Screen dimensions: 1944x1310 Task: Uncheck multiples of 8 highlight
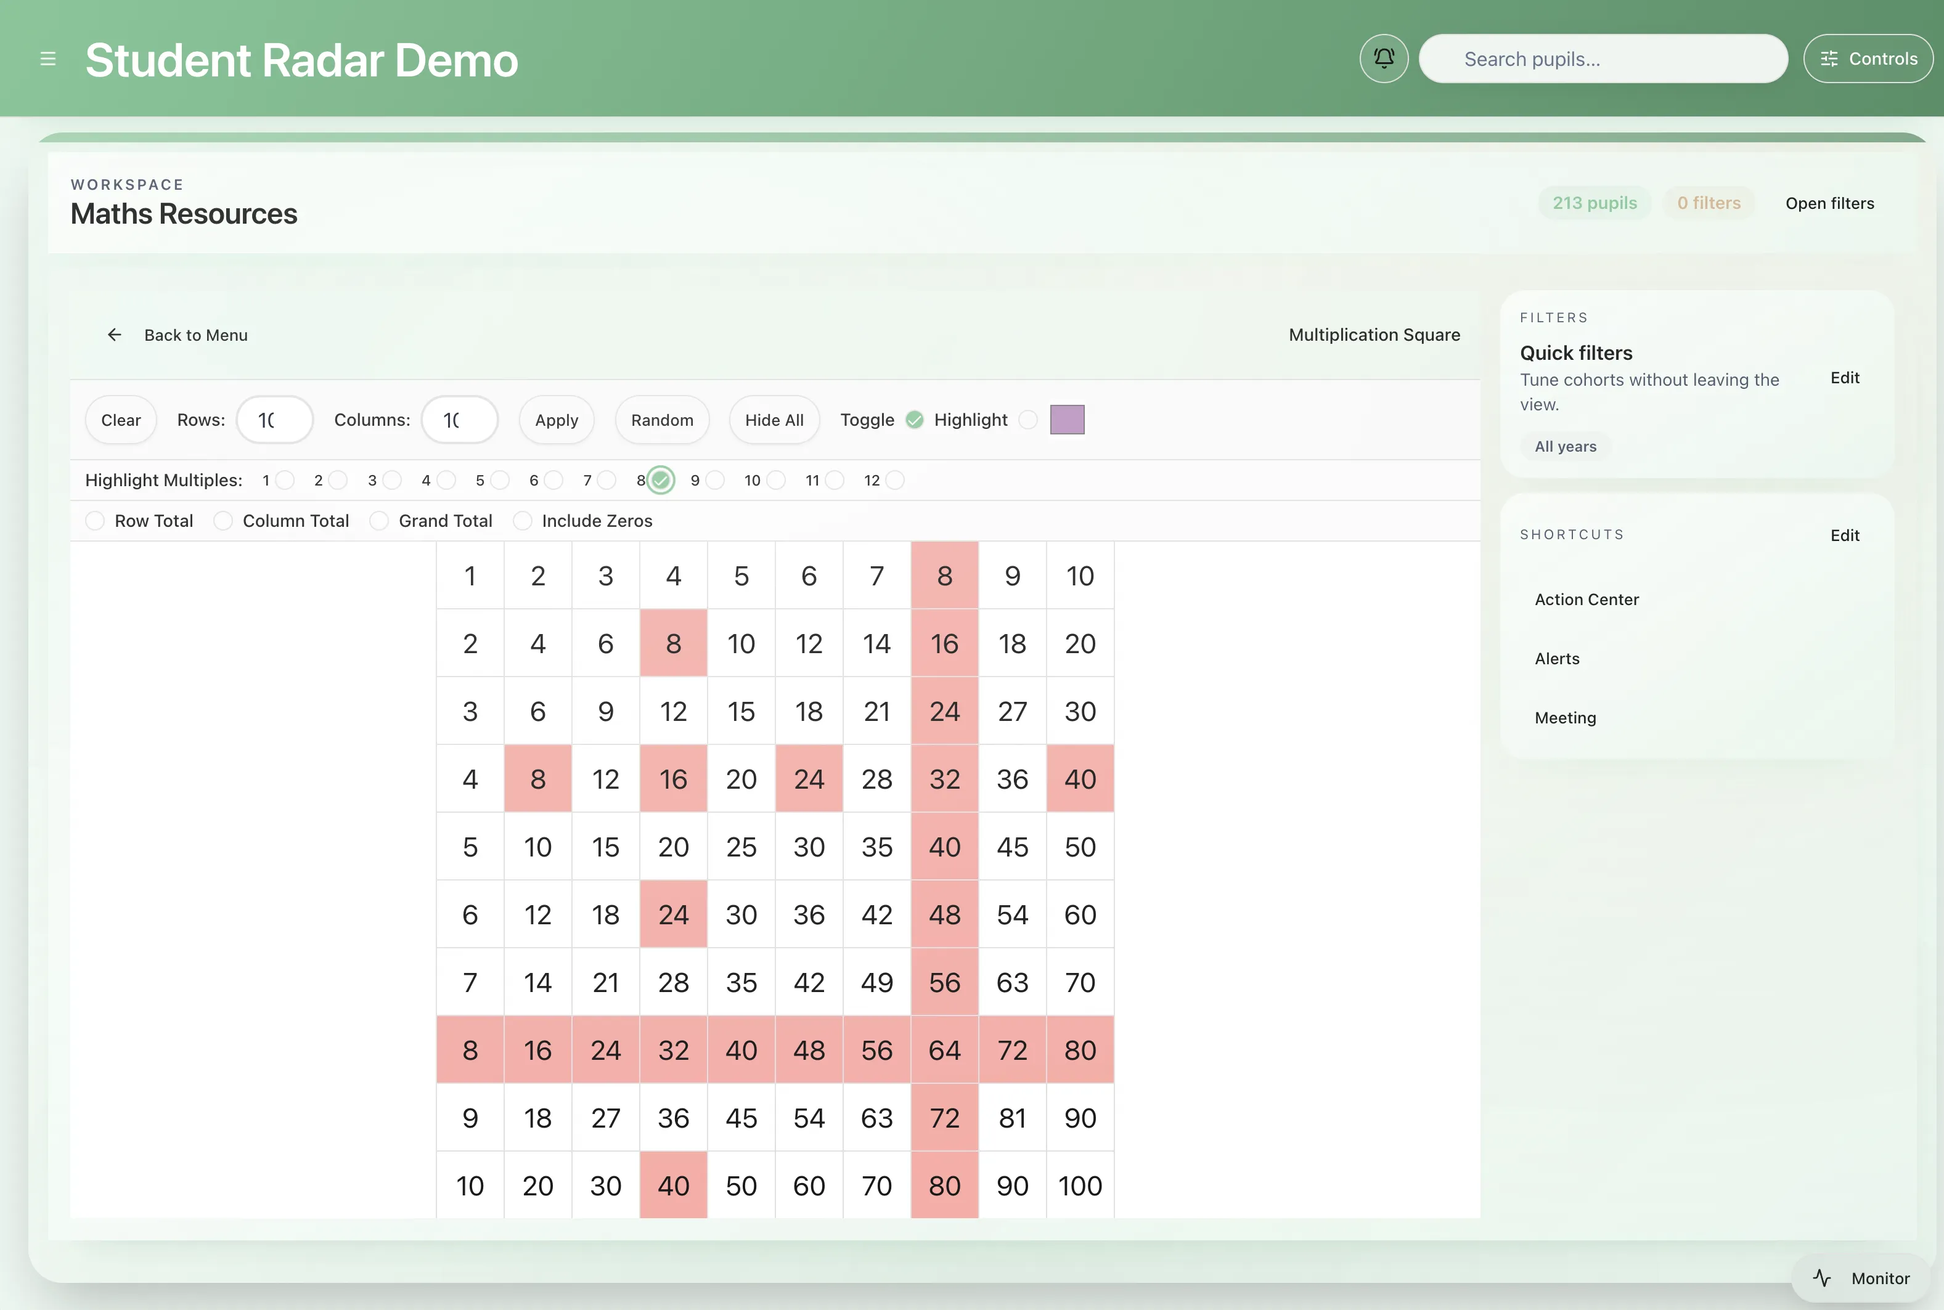pos(660,481)
